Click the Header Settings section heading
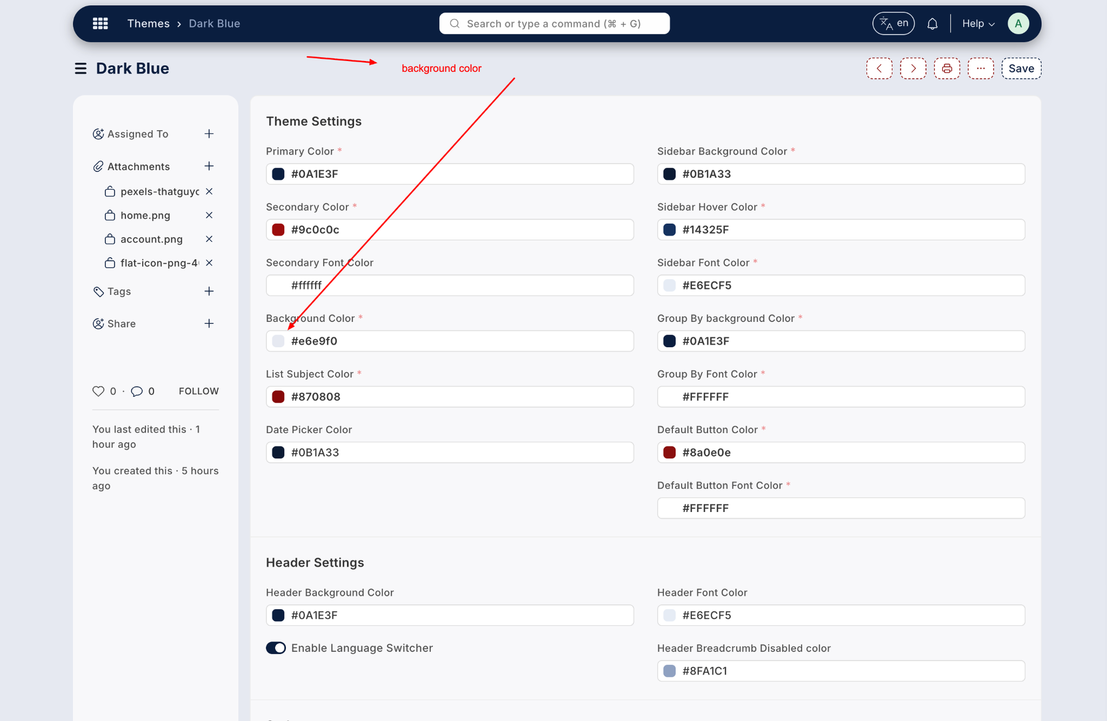The width and height of the screenshot is (1107, 721). tap(315, 563)
